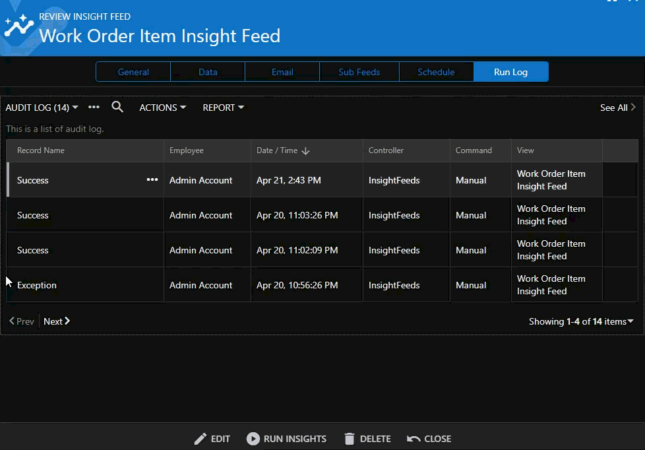This screenshot has width=645, height=450.
Task: Click Manual in the 11:03:26 PM row
Action: [x=471, y=215]
